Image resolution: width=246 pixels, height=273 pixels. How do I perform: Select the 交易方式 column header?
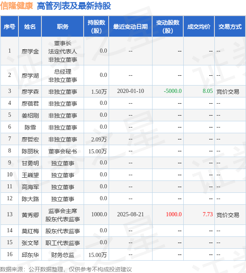coord(230,27)
